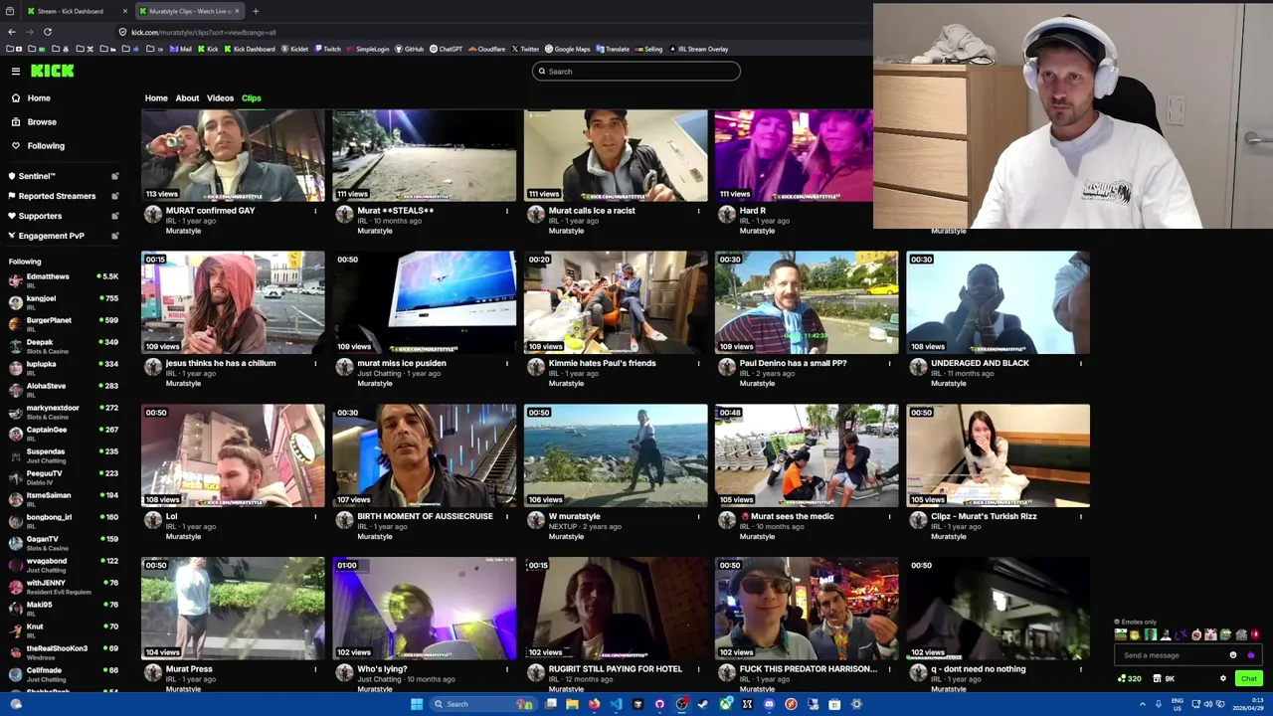1273x716 pixels.
Task: Open BurgerPlanet followed channel
Action: click(x=64, y=323)
